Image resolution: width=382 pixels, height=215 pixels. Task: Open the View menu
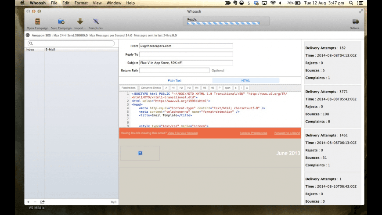coord(97,3)
